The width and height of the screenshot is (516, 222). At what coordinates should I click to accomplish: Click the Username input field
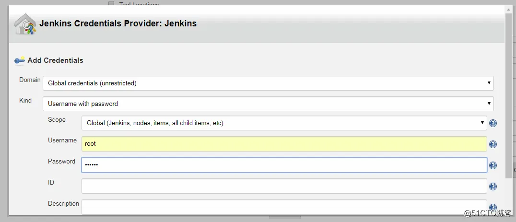(284, 144)
